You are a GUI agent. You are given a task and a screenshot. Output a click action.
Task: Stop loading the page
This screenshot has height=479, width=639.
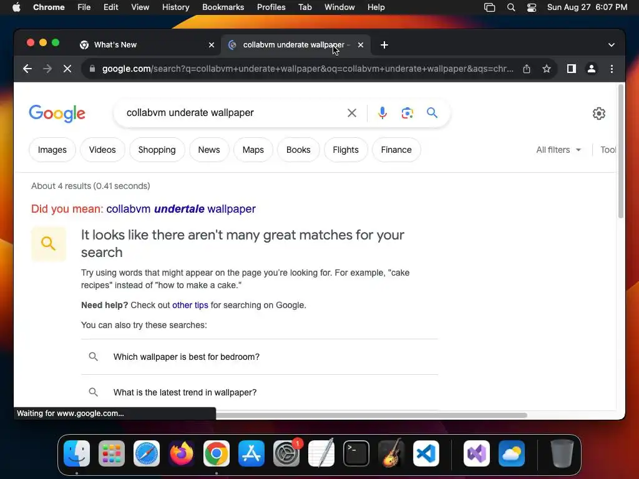pyautogui.click(x=67, y=69)
